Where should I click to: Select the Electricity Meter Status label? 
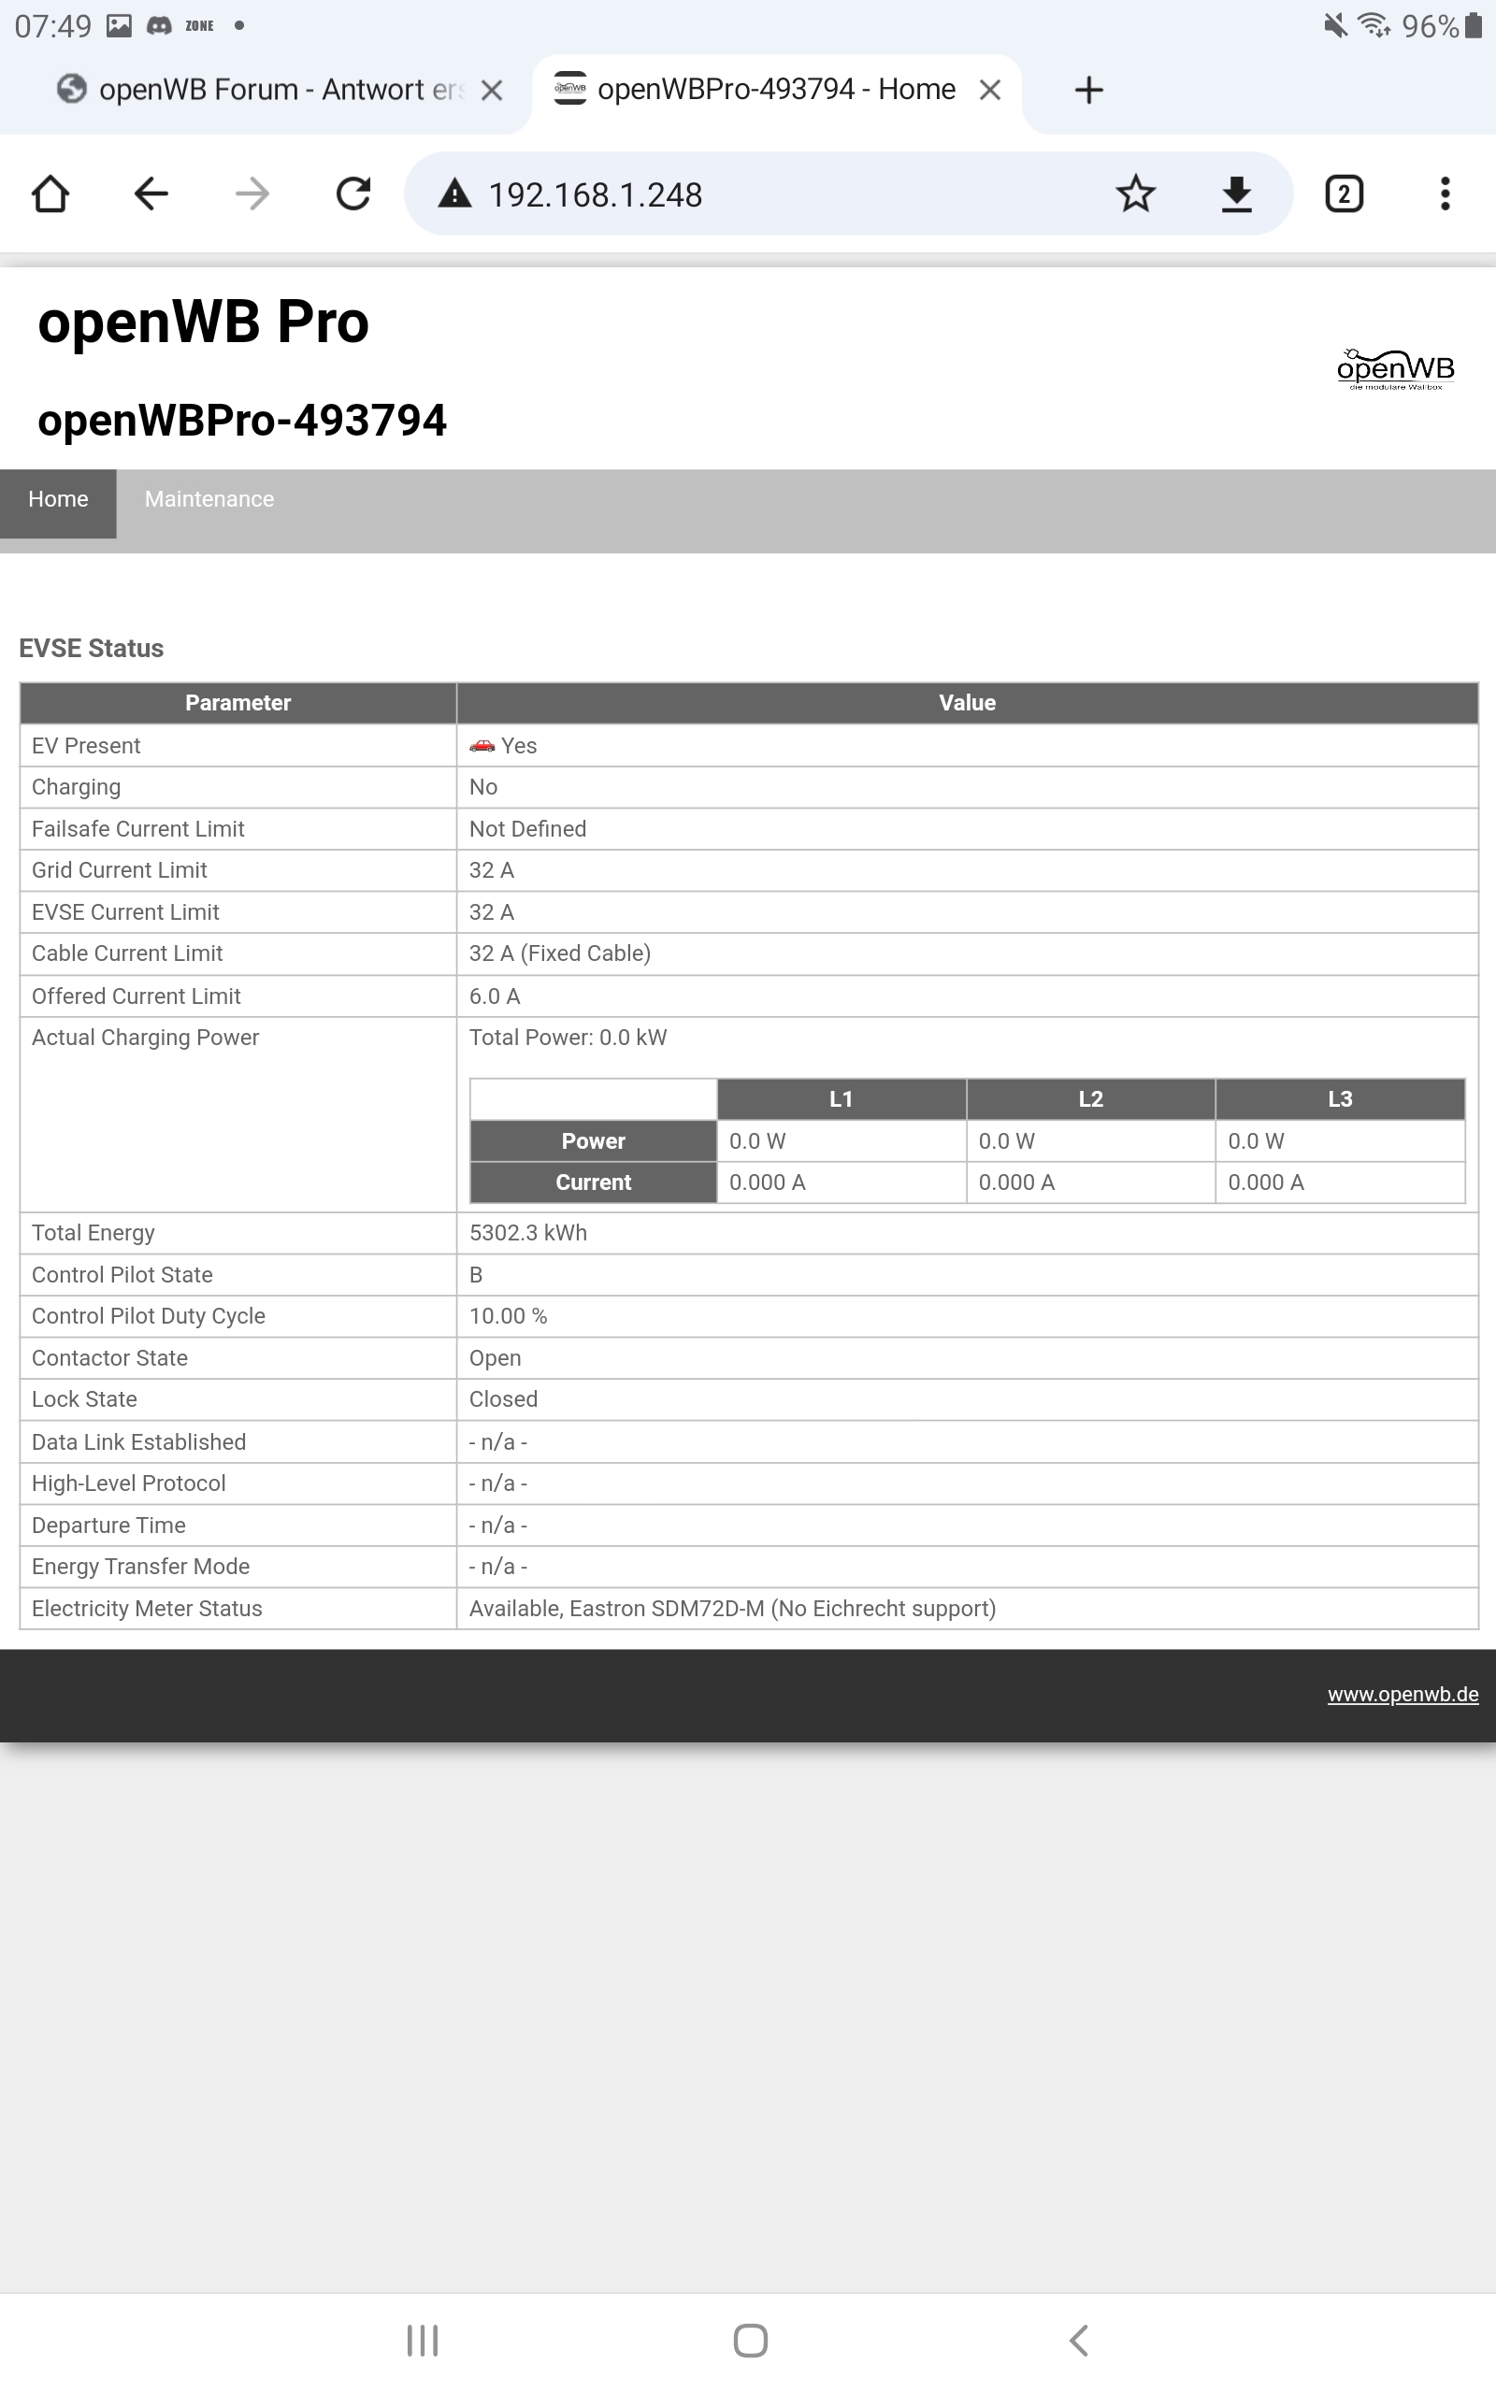[148, 1610]
